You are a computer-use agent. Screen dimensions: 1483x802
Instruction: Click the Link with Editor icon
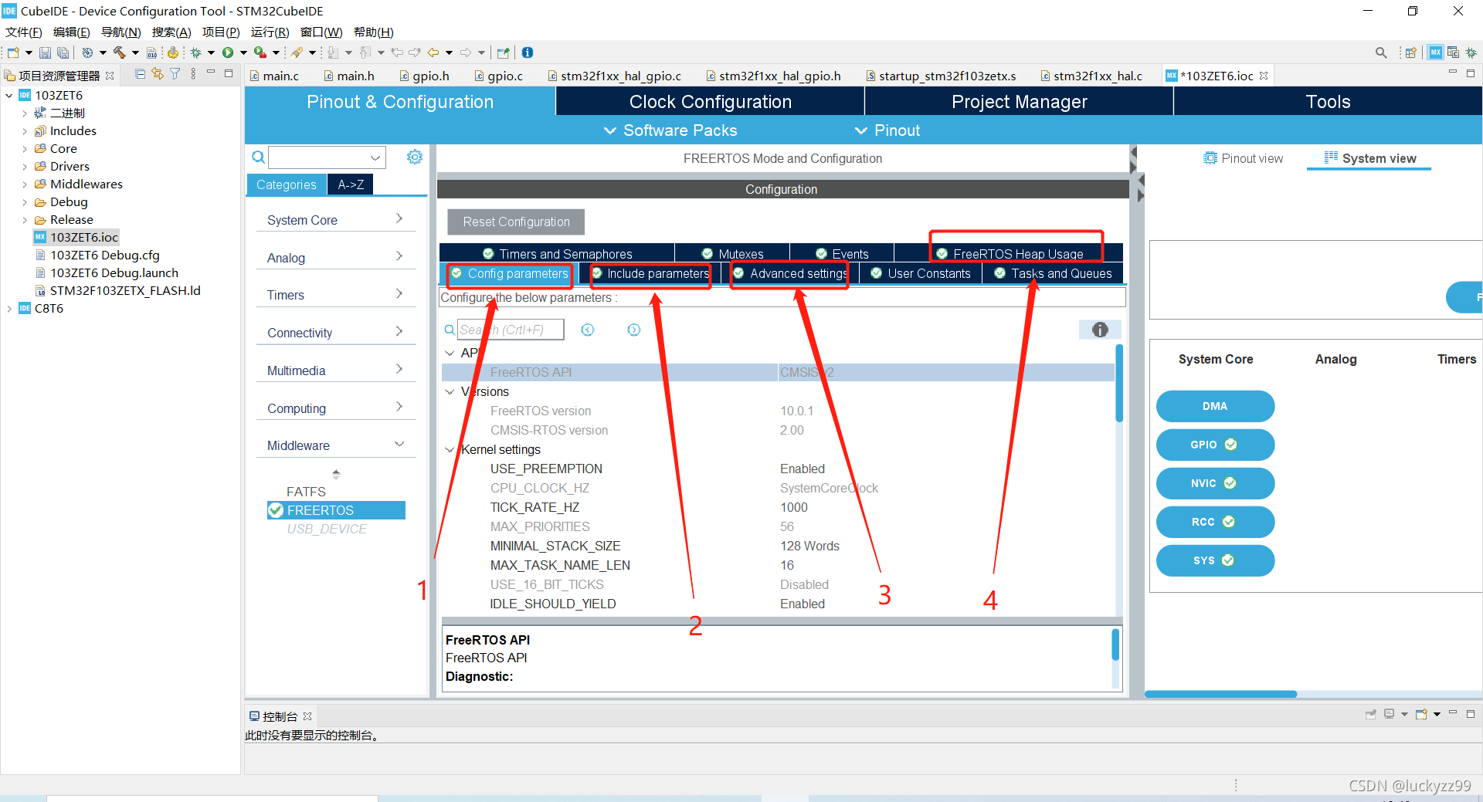[x=158, y=74]
